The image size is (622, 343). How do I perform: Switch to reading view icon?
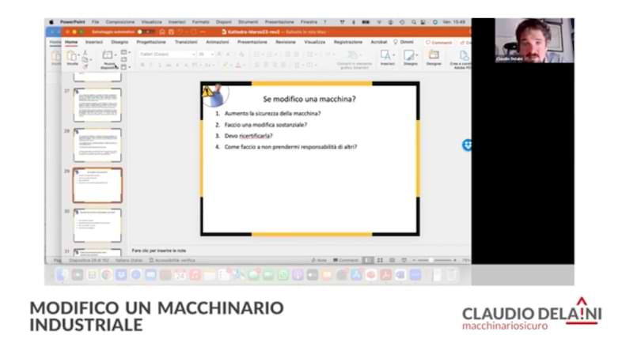click(x=393, y=260)
